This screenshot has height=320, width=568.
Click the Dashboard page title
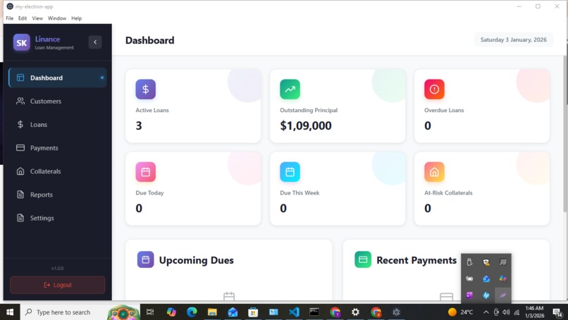point(149,40)
